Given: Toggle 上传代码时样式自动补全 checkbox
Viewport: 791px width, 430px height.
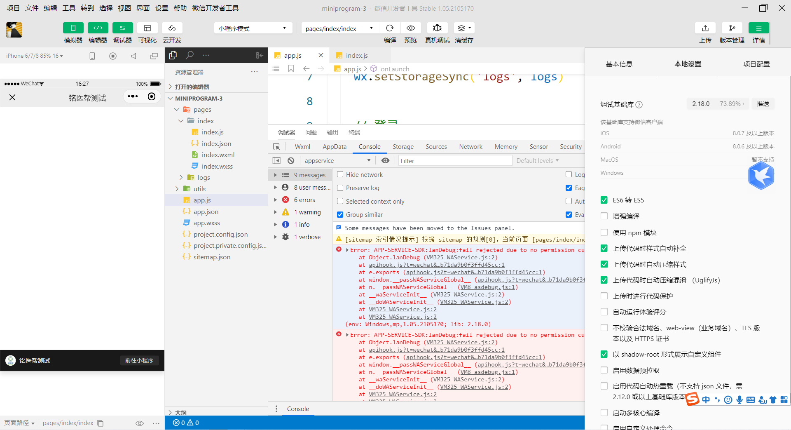Looking at the screenshot, I should (604, 248).
